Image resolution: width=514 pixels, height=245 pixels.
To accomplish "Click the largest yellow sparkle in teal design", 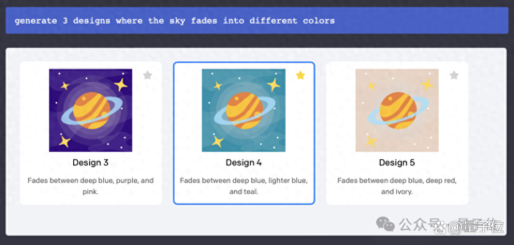I will point(273,85).
